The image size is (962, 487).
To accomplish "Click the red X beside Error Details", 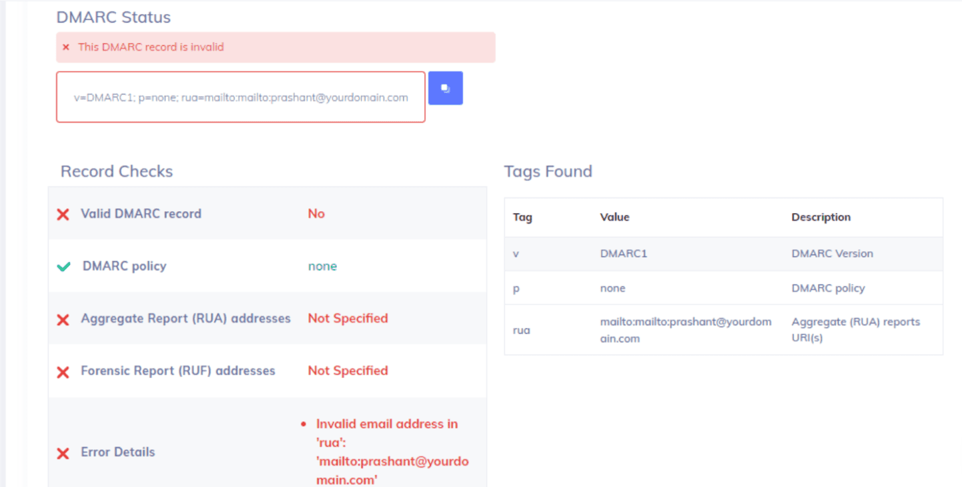I will [x=63, y=453].
